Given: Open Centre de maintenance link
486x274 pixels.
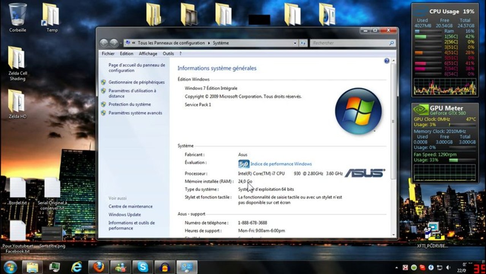Looking at the screenshot, I should point(130,206).
